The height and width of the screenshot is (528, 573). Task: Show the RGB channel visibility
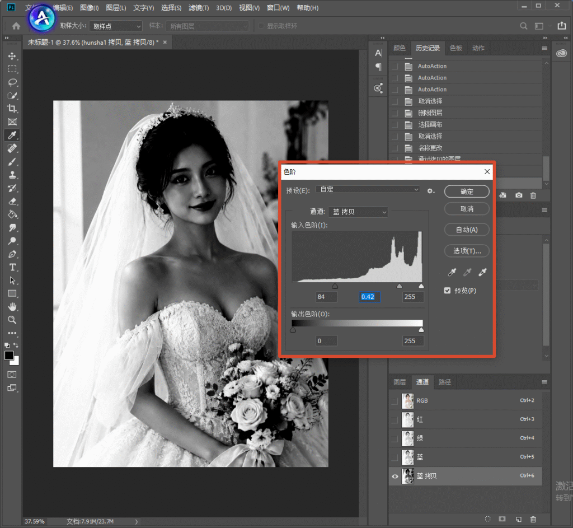pos(394,401)
